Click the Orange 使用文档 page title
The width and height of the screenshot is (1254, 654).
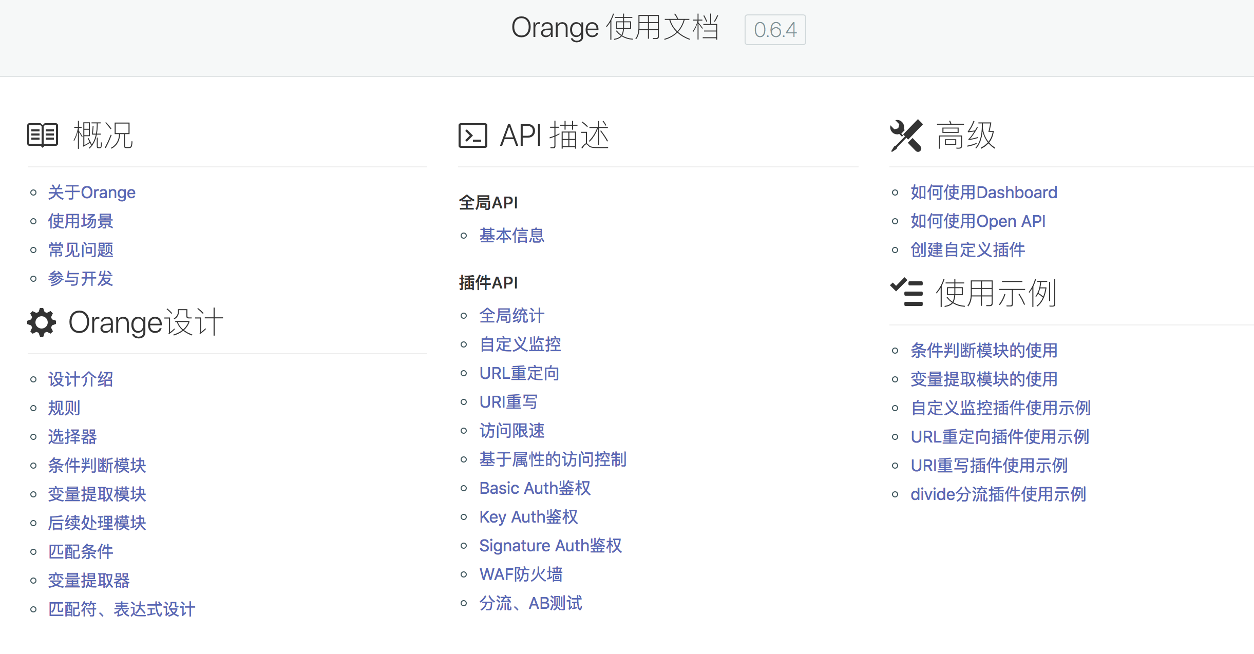coord(614,28)
